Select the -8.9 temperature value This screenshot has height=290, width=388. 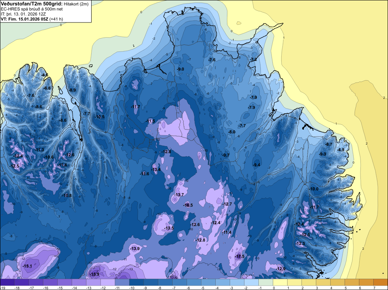[72, 90]
